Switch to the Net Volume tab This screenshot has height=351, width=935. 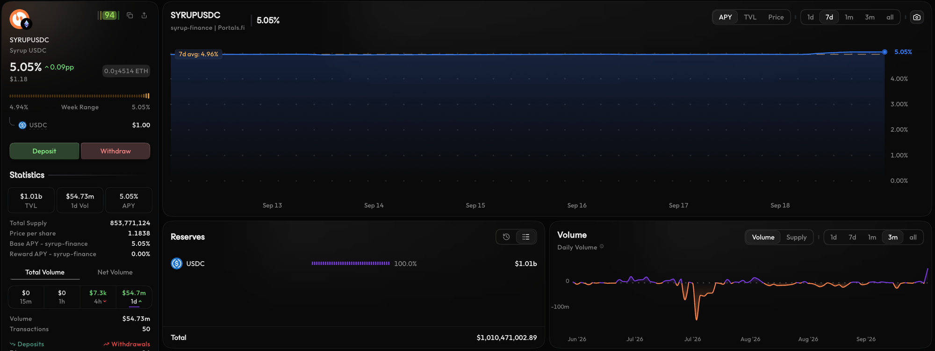115,272
